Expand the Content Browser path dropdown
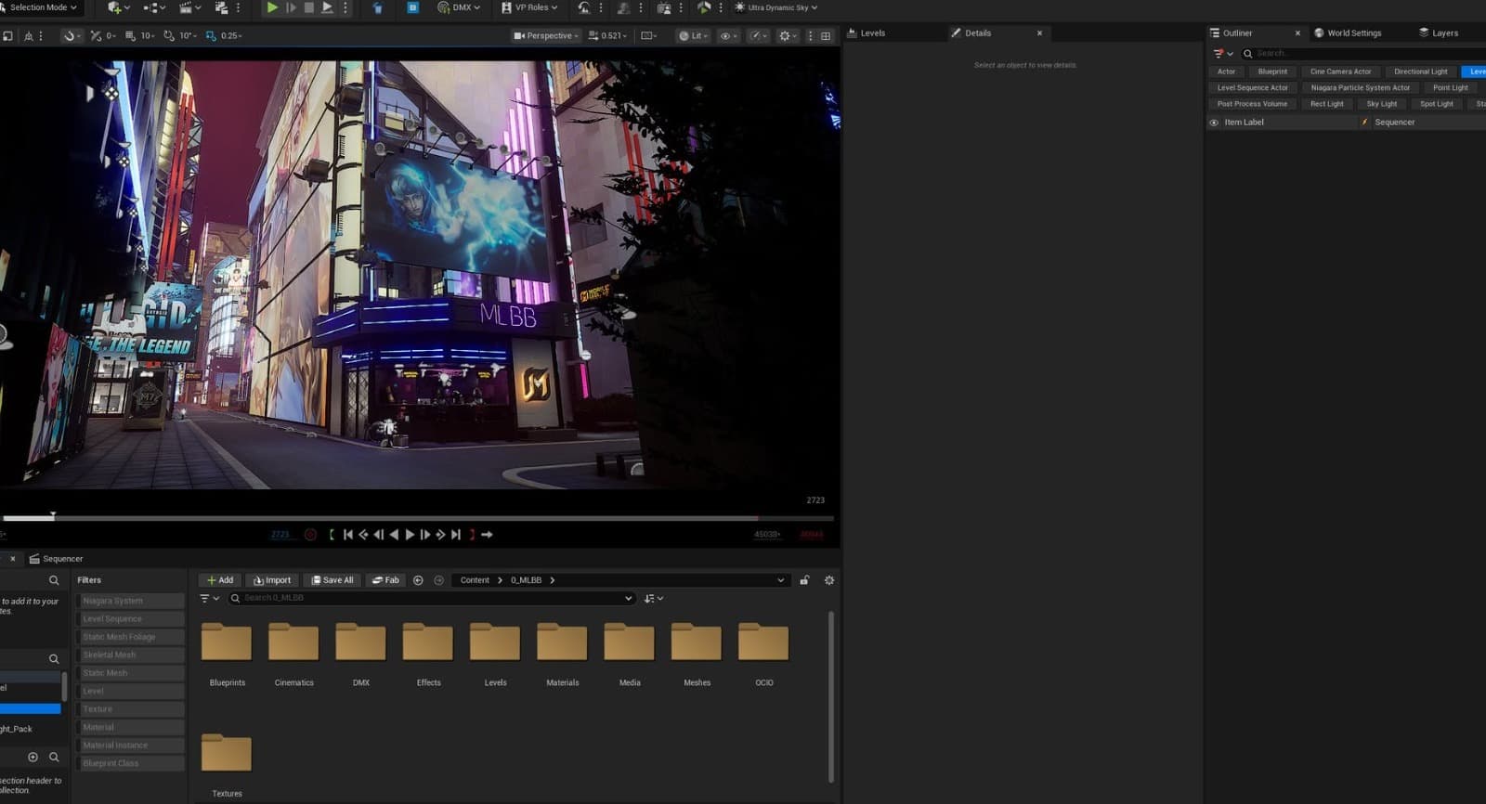The height and width of the screenshot is (804, 1486). 780,580
